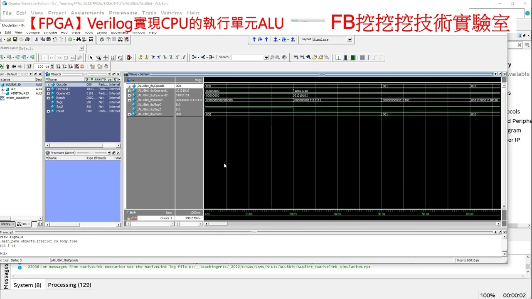
Task: Toggle the '0' outputs filter button
Action: coord(52,58)
